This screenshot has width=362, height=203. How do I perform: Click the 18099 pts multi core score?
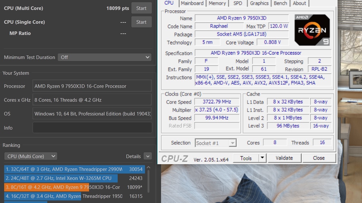point(118,8)
